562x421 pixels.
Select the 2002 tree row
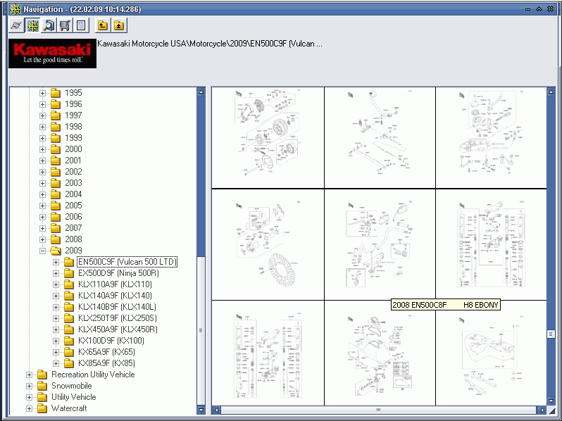[x=73, y=172]
